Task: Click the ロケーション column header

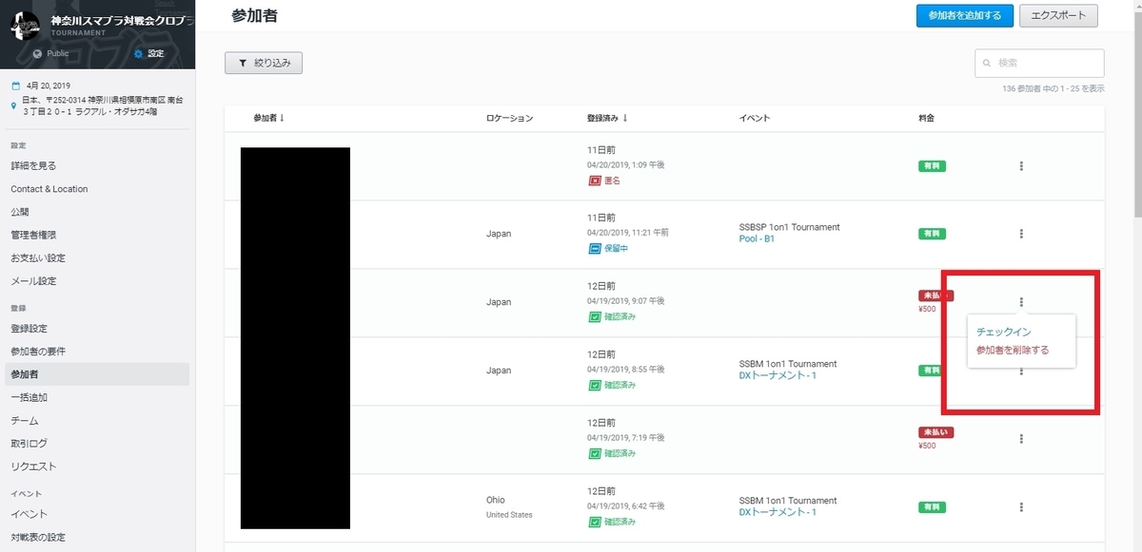Action: (509, 118)
